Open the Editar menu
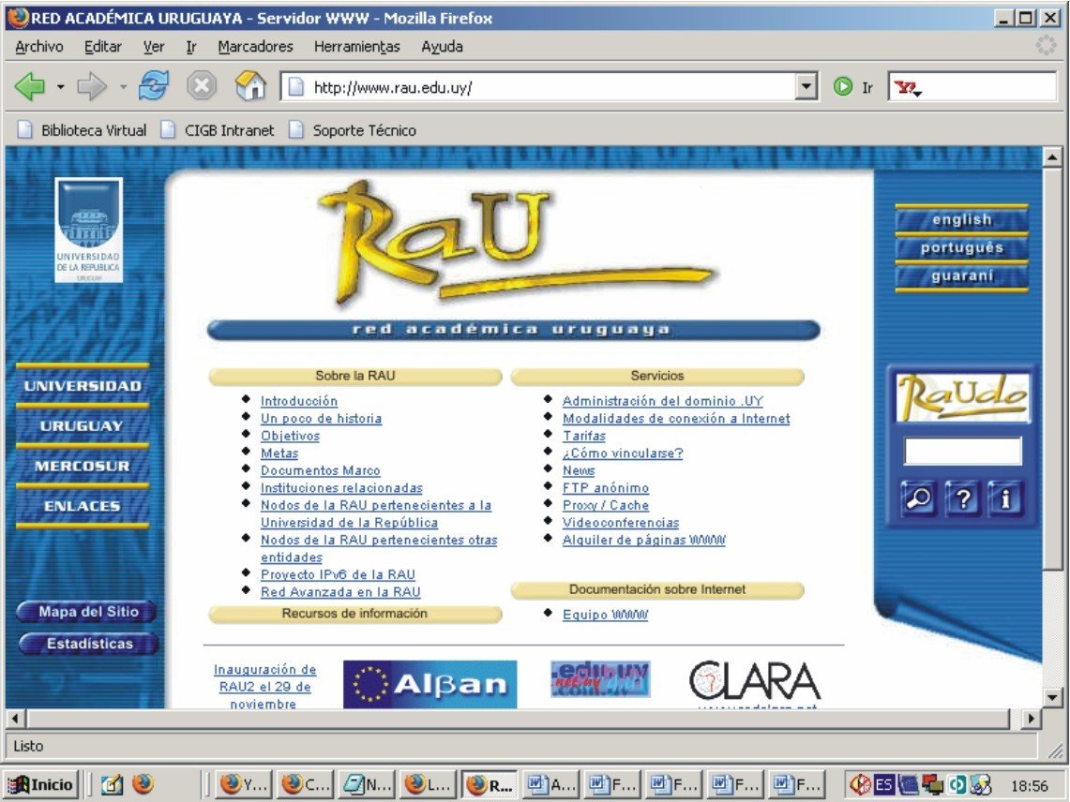This screenshot has width=1070, height=802. [103, 47]
